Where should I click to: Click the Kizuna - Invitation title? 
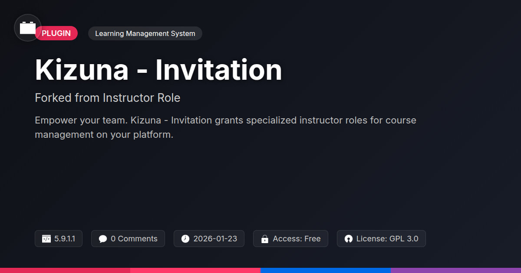point(158,70)
